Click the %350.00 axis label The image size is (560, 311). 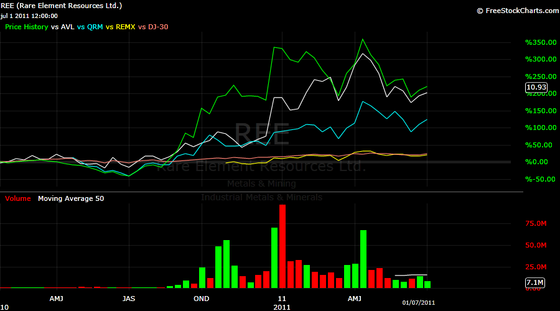541,42
